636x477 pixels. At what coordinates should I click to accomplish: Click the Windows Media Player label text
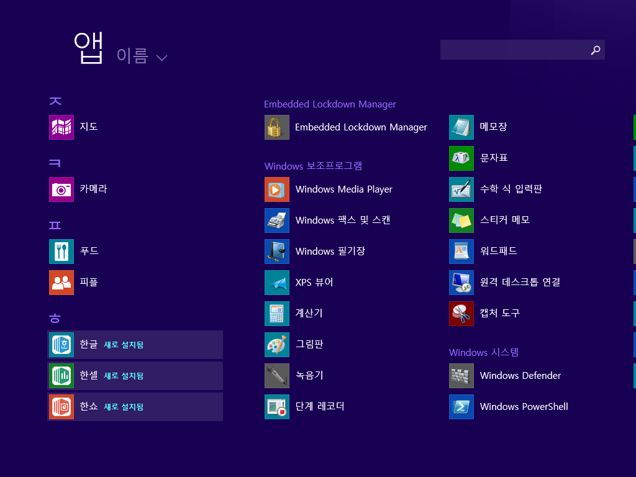[x=344, y=189]
